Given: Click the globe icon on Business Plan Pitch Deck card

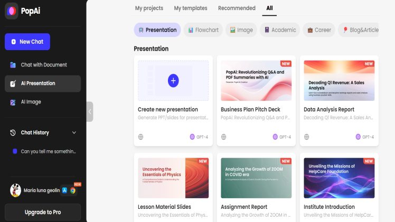Looking at the screenshot, I should (x=224, y=137).
